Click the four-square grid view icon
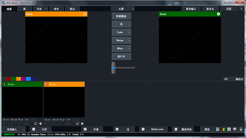 (229, 129)
